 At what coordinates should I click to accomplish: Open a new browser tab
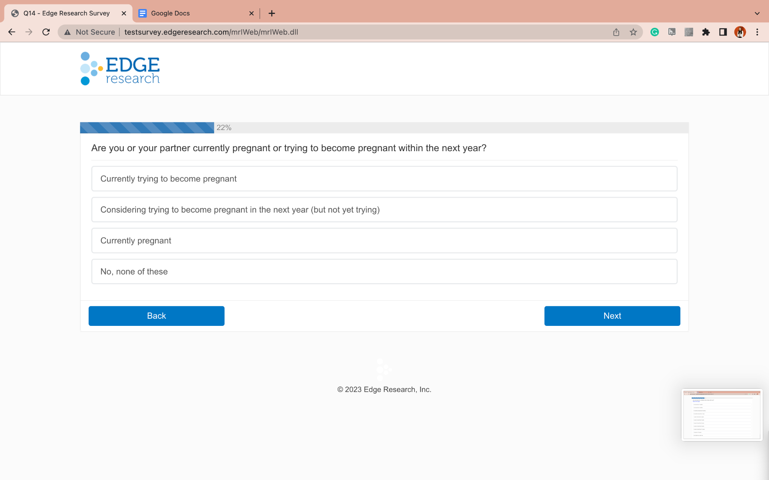(272, 13)
